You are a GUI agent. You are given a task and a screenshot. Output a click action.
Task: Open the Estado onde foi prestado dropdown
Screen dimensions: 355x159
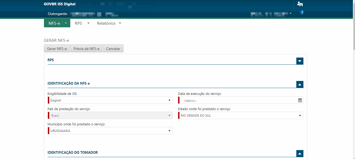click(x=241, y=115)
